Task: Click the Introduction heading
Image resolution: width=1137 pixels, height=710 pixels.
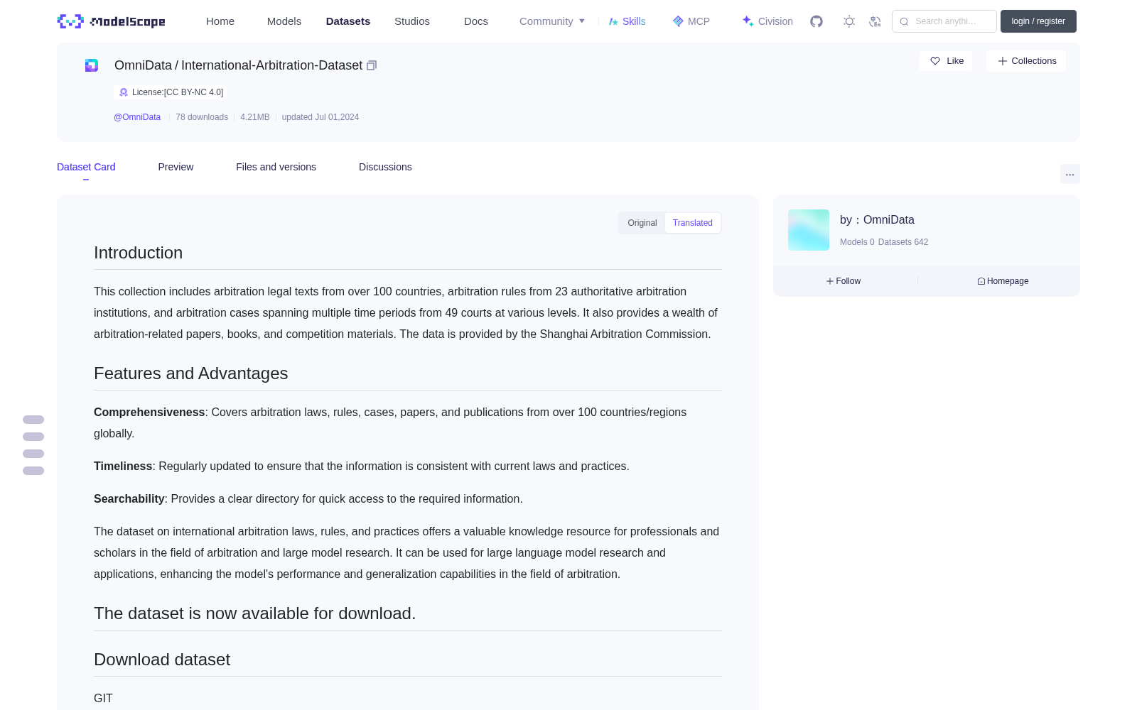Action: (138, 253)
